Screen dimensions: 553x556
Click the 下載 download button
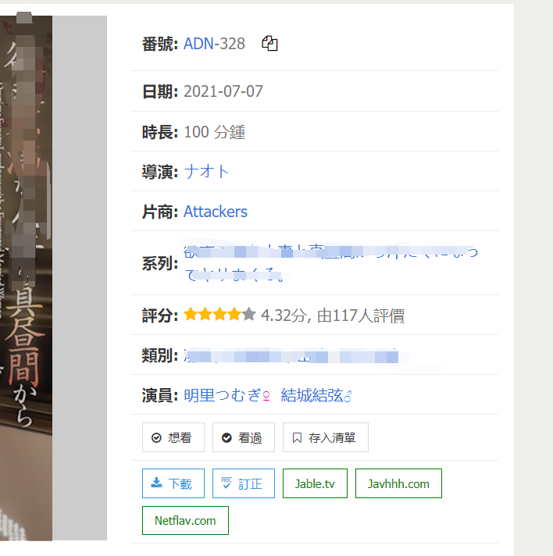(x=173, y=483)
